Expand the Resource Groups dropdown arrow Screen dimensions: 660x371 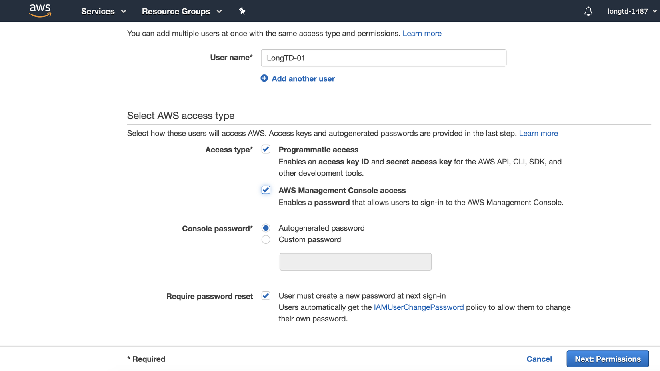[219, 12]
